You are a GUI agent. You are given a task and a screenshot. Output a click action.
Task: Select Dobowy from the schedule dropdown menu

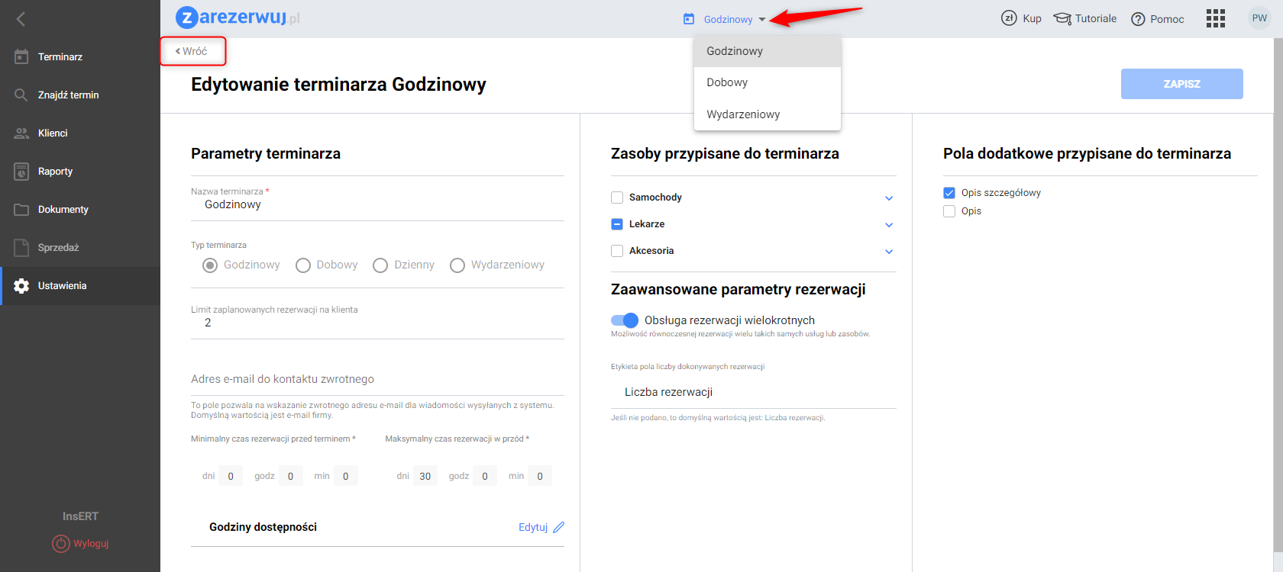(x=727, y=82)
